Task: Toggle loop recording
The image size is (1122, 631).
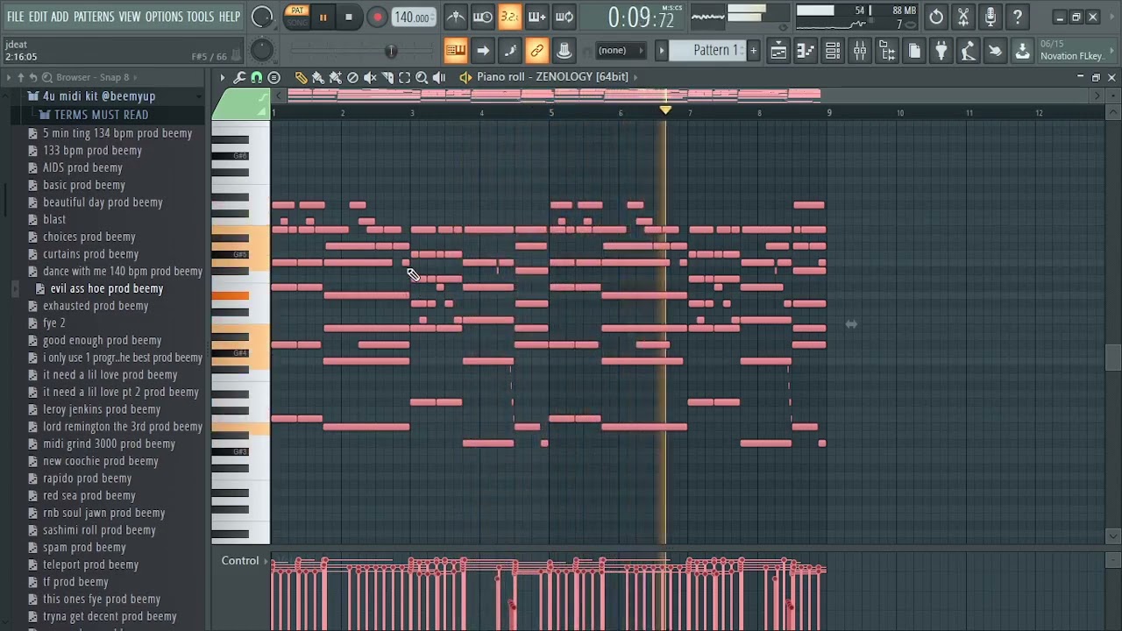Action: pyautogui.click(x=565, y=17)
